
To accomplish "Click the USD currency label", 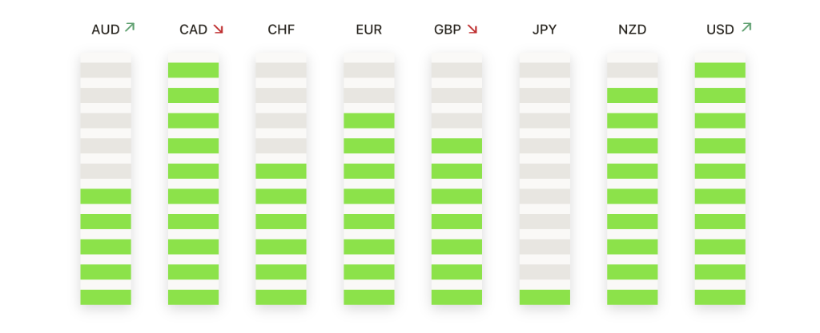I will [721, 30].
